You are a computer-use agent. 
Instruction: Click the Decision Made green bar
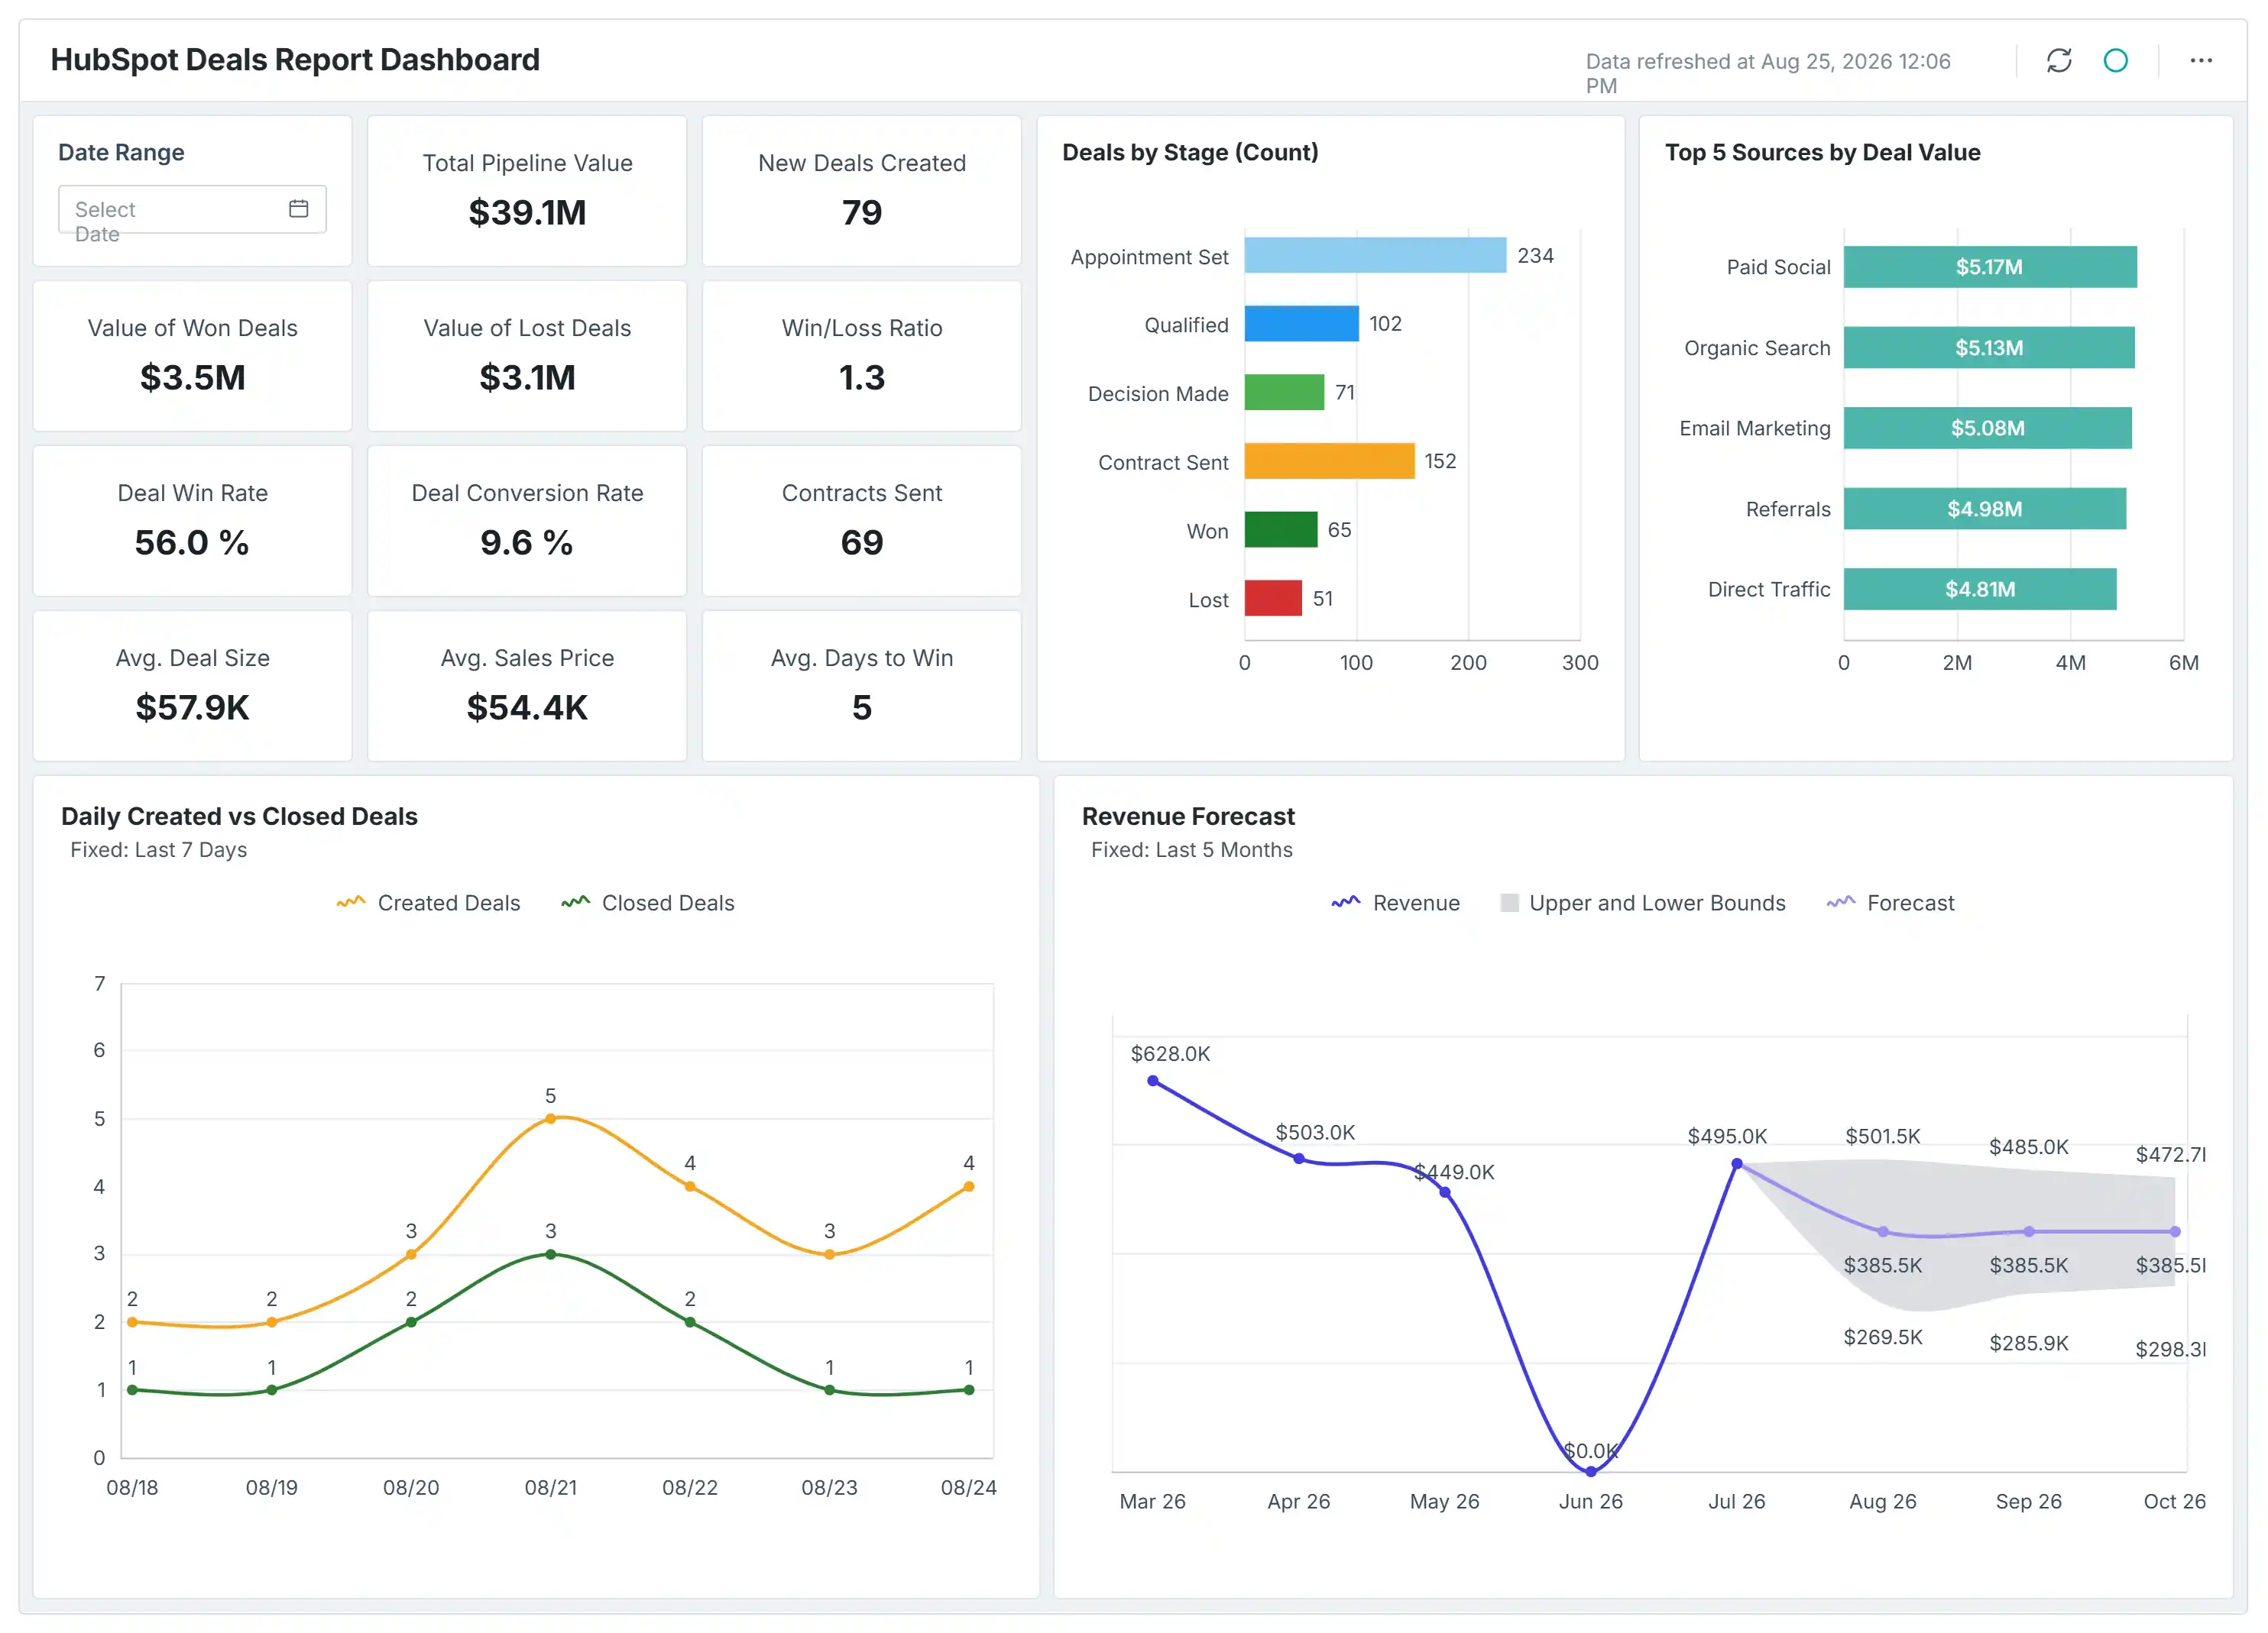(1284, 393)
